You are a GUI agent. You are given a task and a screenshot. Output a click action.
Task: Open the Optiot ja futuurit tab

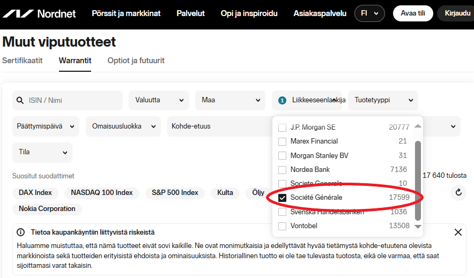(136, 61)
